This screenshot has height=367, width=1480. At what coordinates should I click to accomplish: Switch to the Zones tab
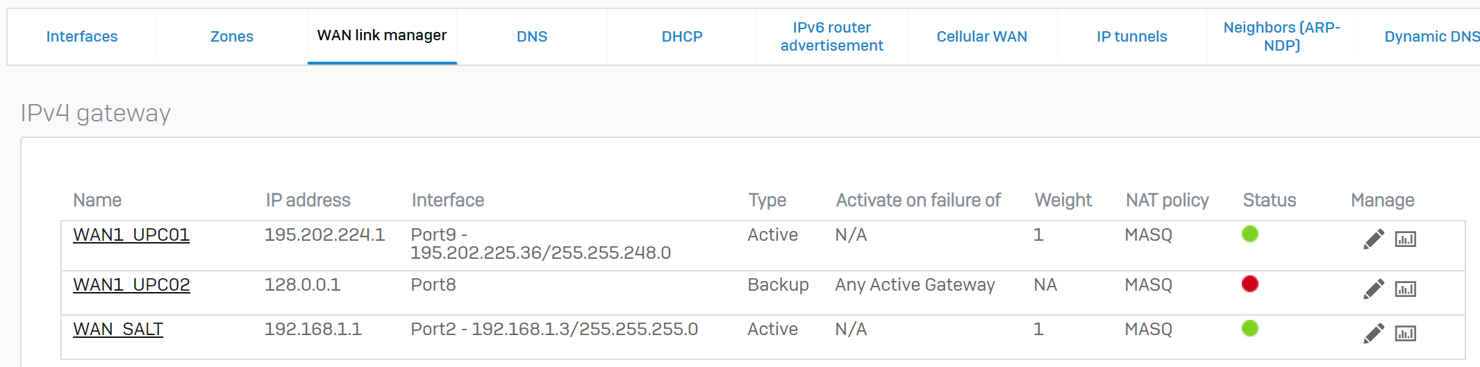(x=232, y=37)
